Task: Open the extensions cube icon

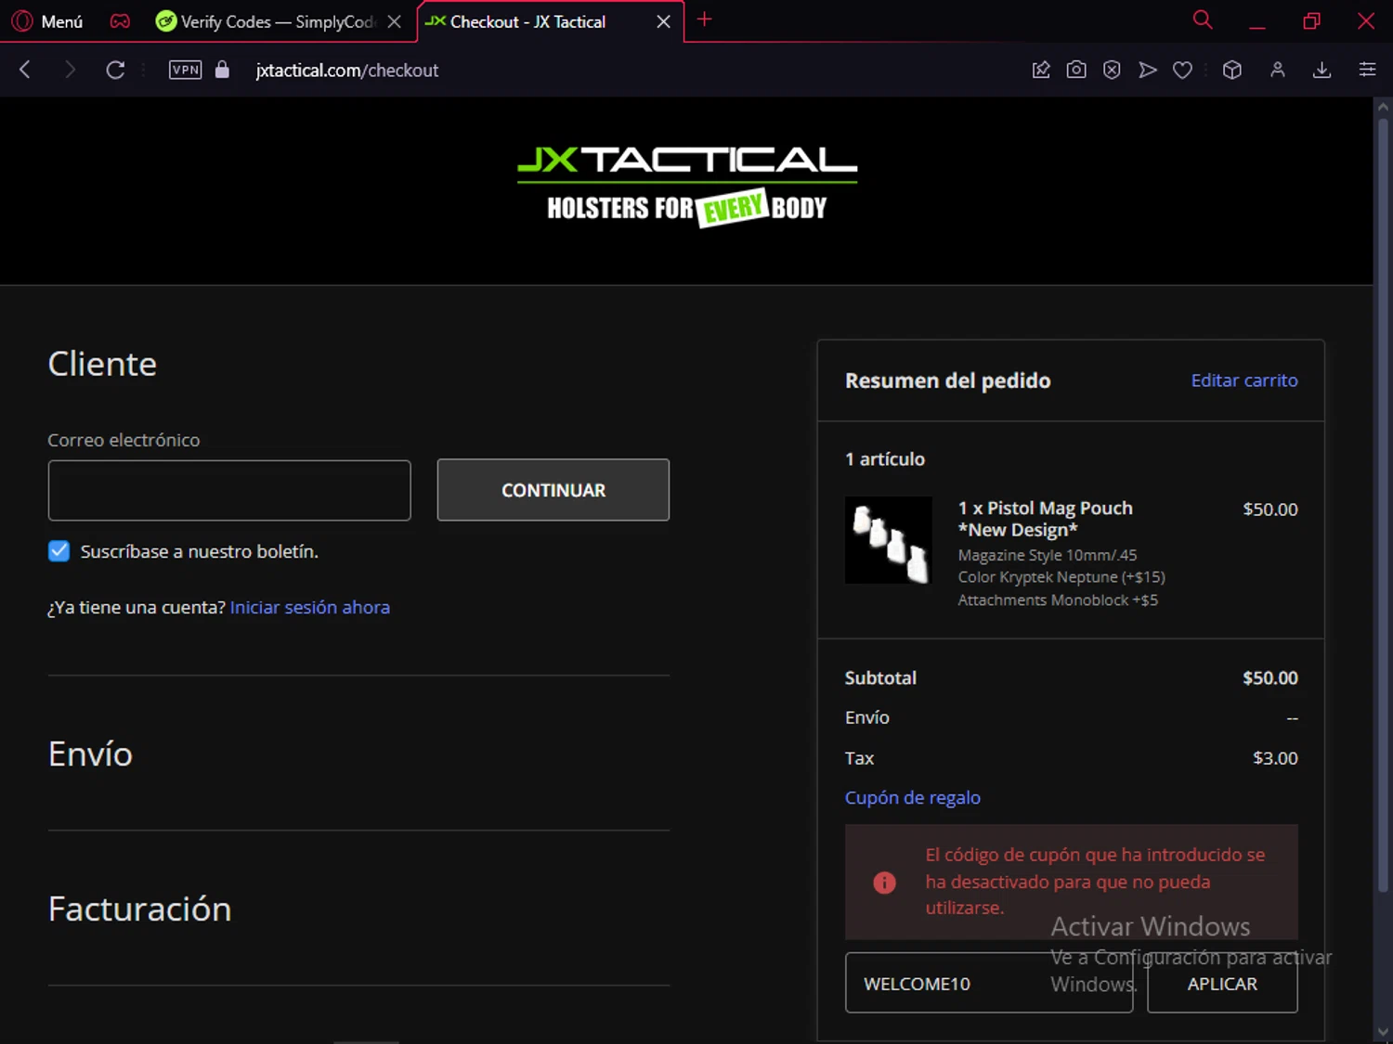Action: (1232, 70)
